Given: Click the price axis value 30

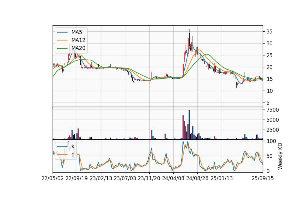Looking at the screenshot, I should click(269, 44).
